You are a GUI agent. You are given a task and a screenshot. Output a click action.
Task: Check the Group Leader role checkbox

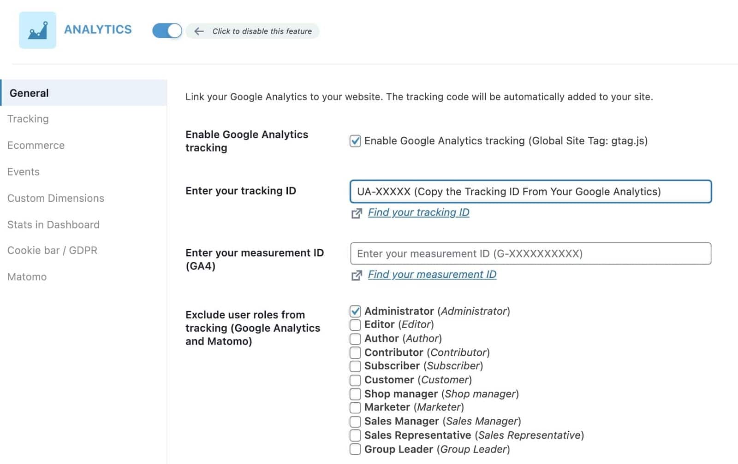click(355, 449)
